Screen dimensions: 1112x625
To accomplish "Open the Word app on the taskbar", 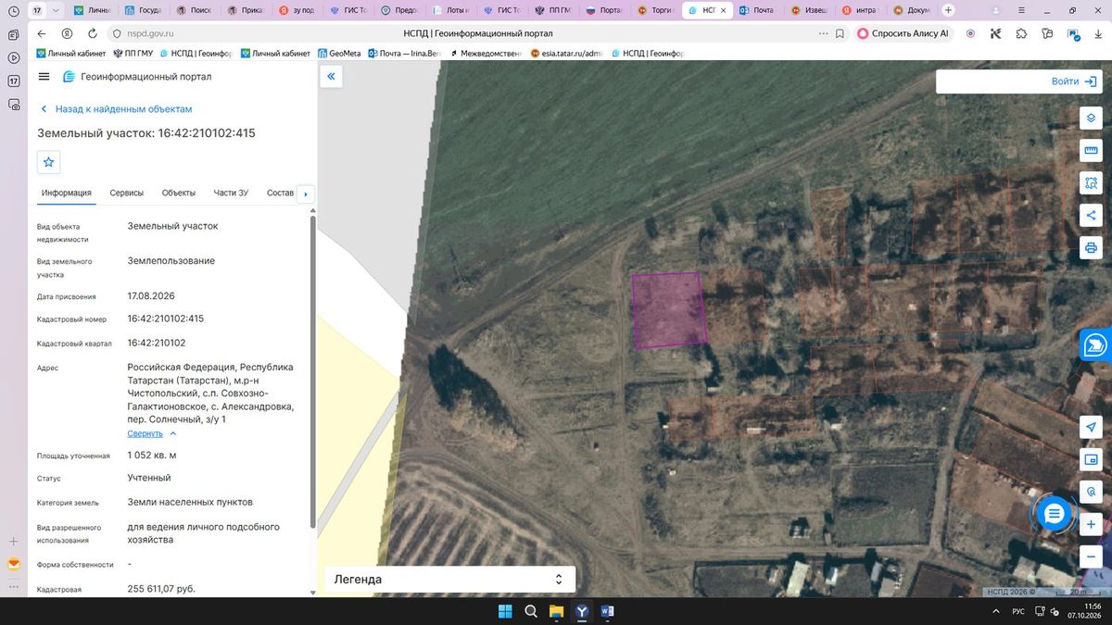I will point(608,611).
